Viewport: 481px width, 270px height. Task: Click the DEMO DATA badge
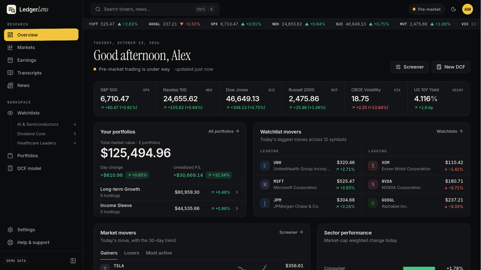click(x=16, y=261)
